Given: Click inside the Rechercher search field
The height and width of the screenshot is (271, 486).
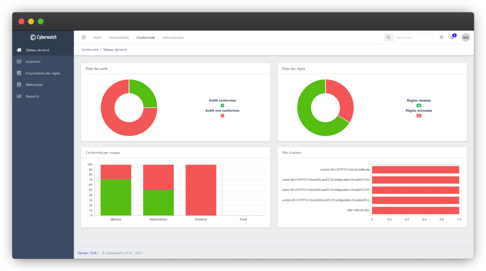Looking at the screenshot, I should point(414,37).
